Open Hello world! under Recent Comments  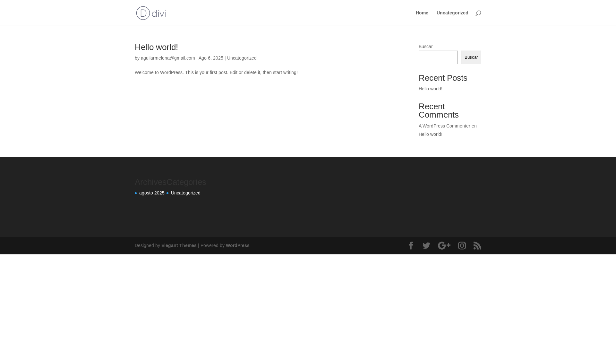[431, 134]
